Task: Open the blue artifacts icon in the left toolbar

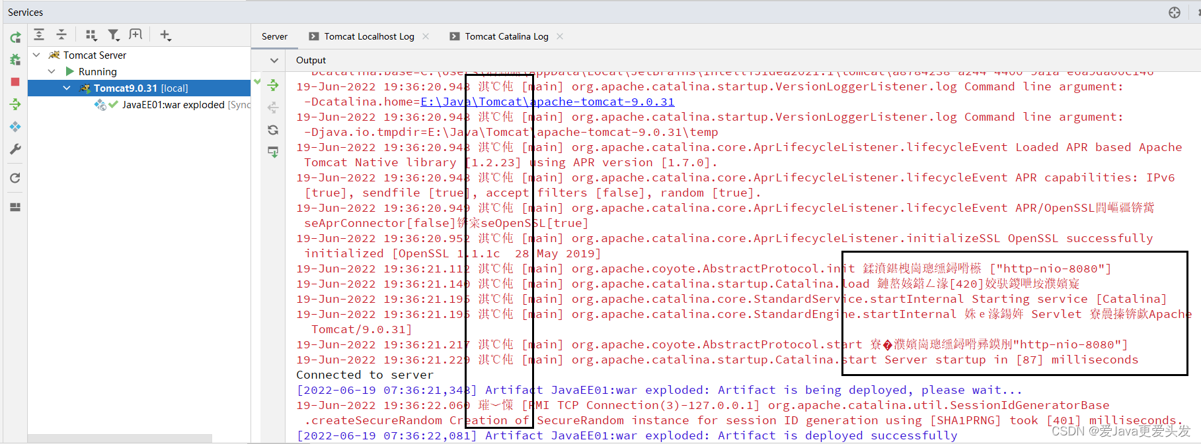Action: [x=15, y=127]
